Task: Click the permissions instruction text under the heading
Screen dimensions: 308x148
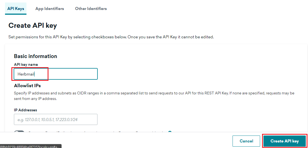Action: point(111,37)
